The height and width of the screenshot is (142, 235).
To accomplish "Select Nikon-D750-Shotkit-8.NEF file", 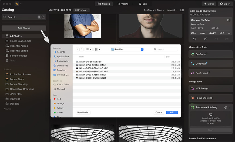I will [127, 75].
